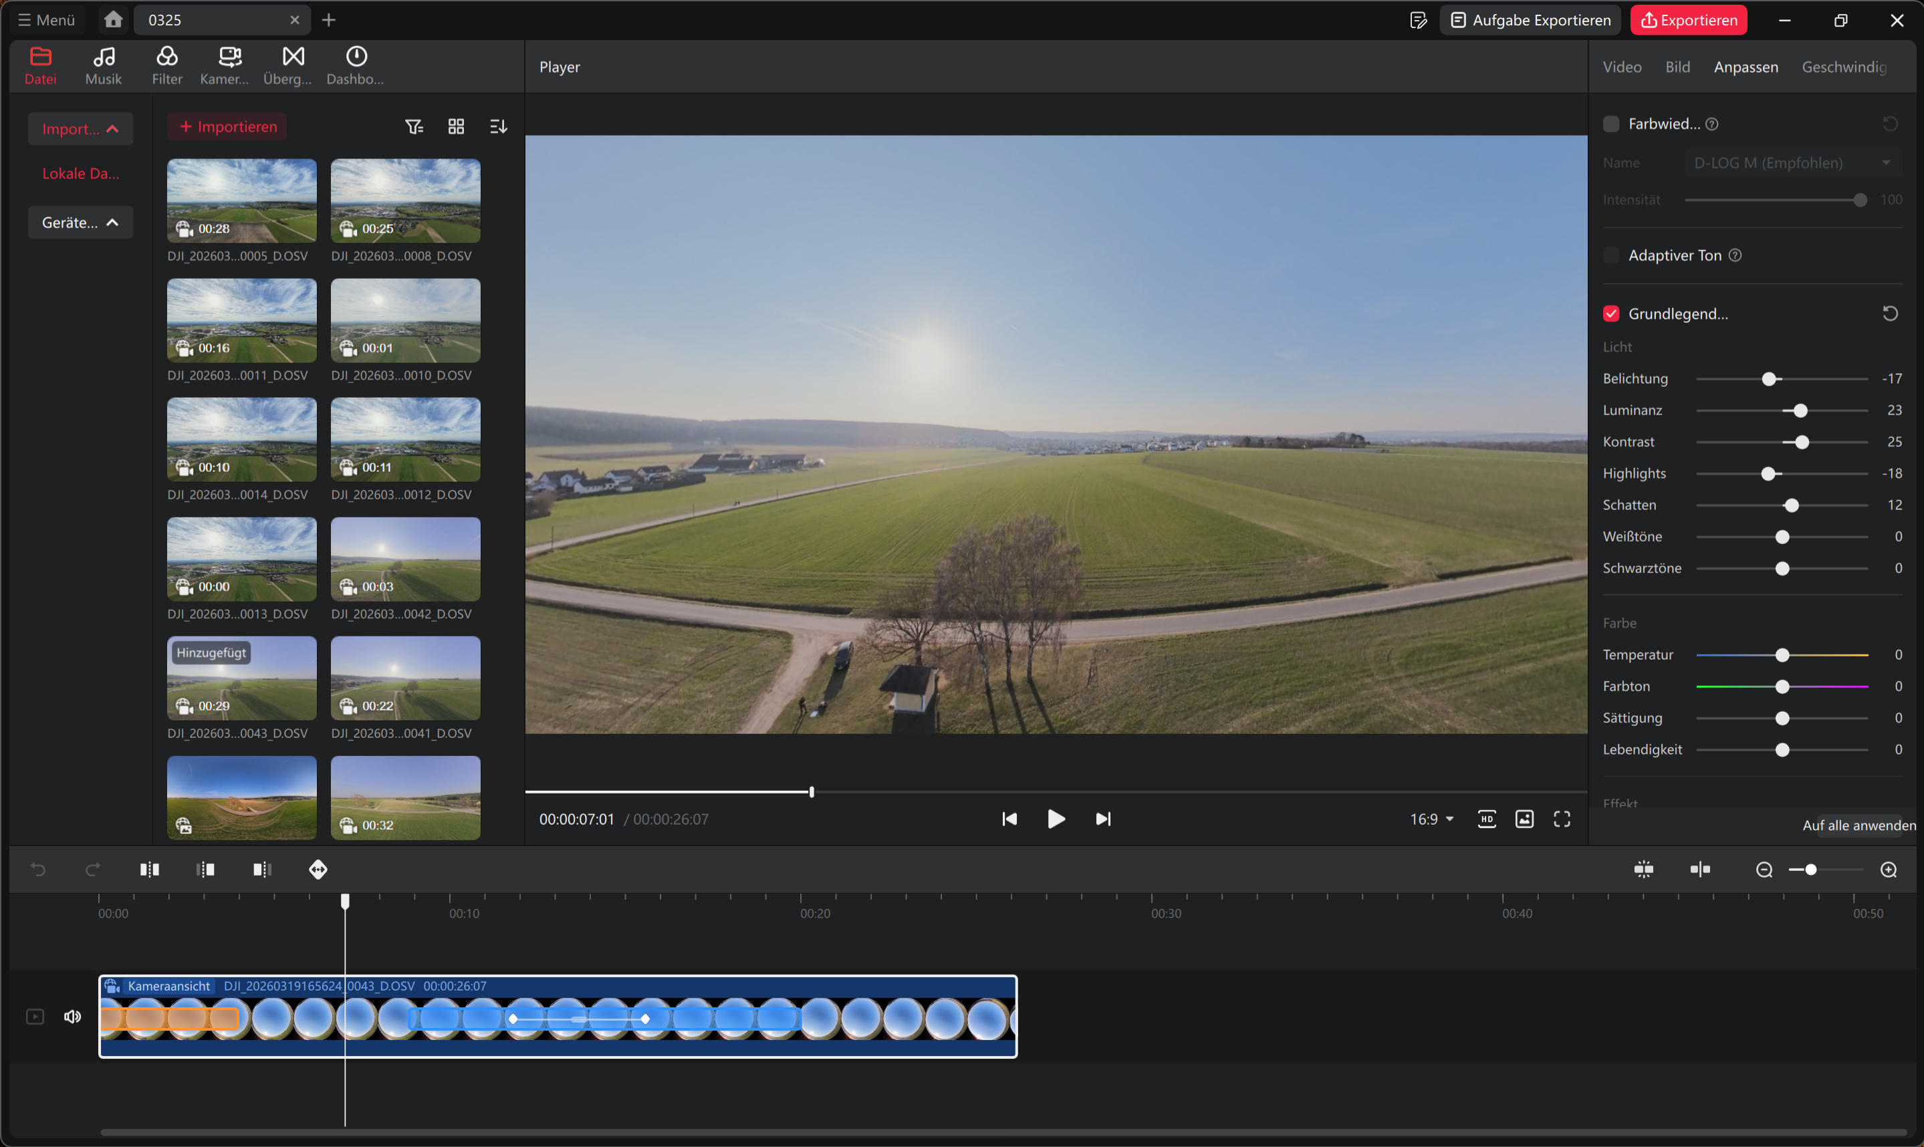Switch media list to grid view
The width and height of the screenshot is (1924, 1147).
point(456,127)
